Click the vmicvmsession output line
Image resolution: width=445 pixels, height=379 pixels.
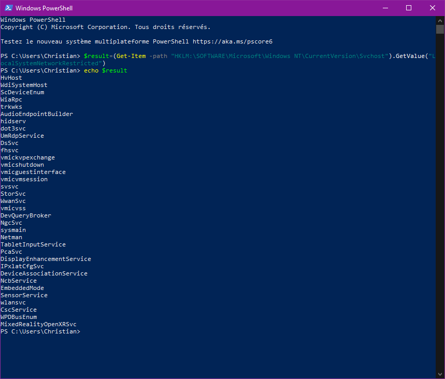(24, 179)
